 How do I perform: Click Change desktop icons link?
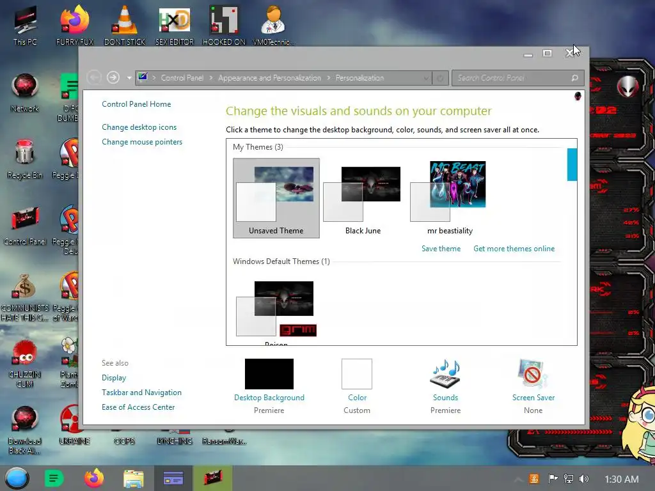pos(139,127)
